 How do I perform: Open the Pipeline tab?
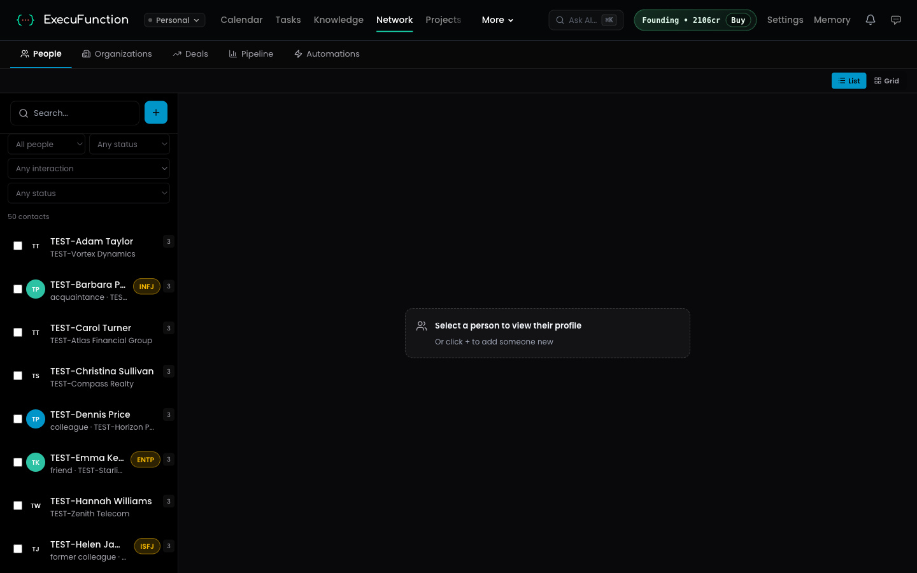[x=251, y=54]
